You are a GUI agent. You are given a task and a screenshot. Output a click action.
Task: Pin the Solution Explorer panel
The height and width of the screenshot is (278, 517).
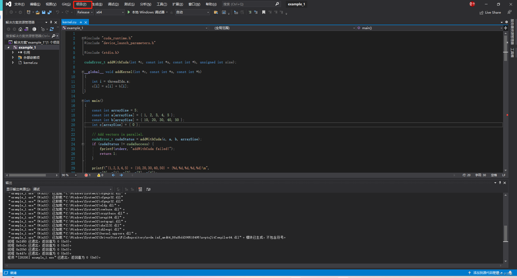click(51, 22)
